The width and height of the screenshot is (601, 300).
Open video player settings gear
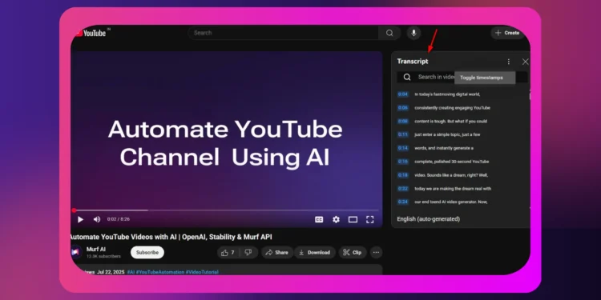(336, 219)
